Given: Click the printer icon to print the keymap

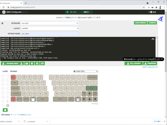Looking at the screenshot, I should (37, 63).
